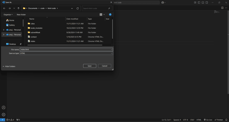Click the Save button

click(90, 66)
